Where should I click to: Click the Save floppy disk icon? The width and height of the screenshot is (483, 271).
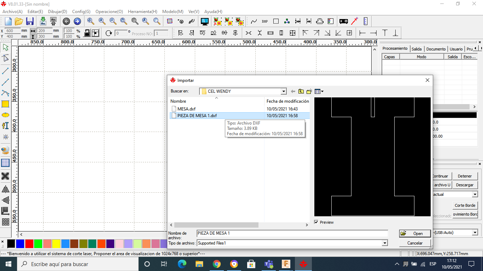point(30,21)
